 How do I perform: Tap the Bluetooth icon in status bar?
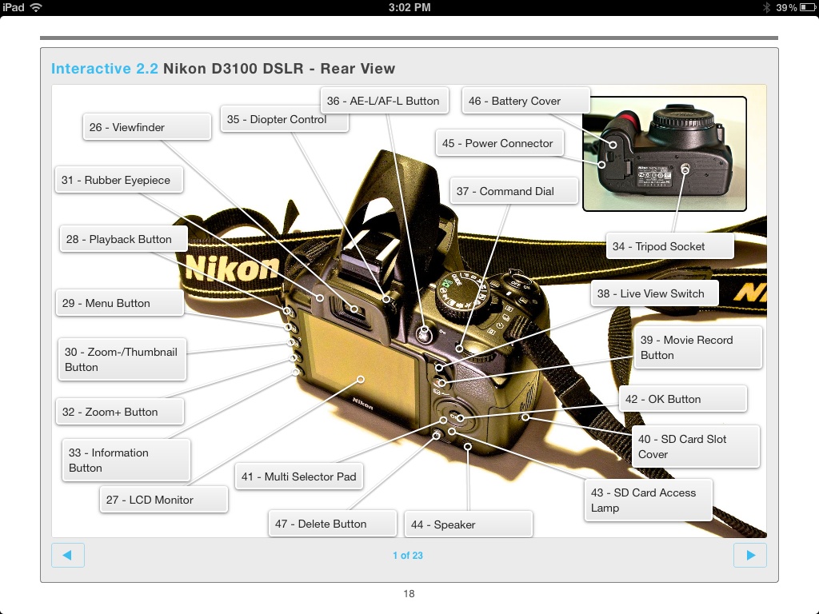[x=767, y=7]
